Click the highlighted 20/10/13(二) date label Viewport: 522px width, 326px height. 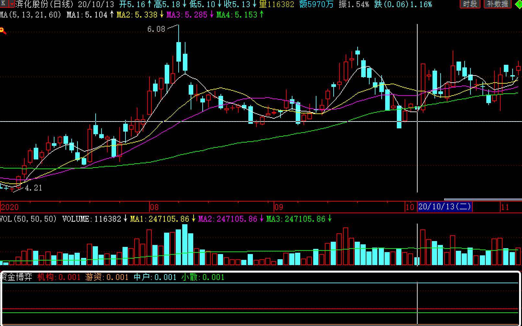point(445,207)
